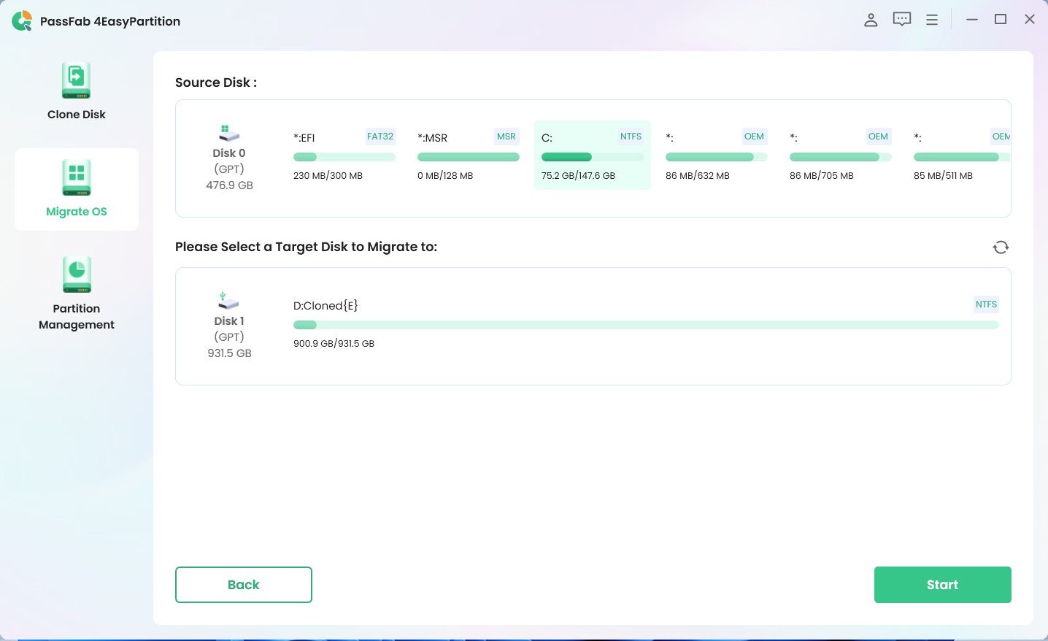Click the NTFS badge on target disk

(x=986, y=304)
